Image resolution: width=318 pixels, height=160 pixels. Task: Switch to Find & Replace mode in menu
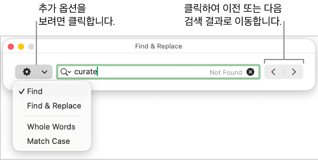54,106
